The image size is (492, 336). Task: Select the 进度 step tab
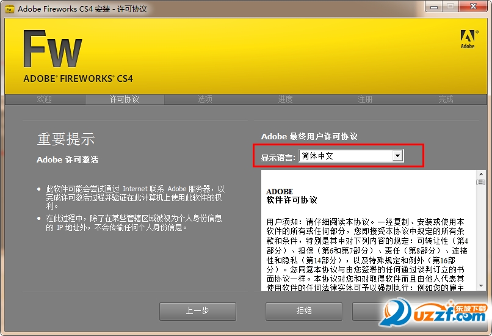click(285, 99)
